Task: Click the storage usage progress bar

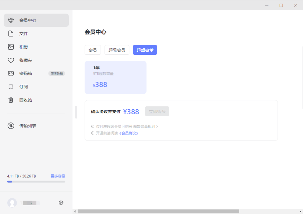Action: pos(36,181)
